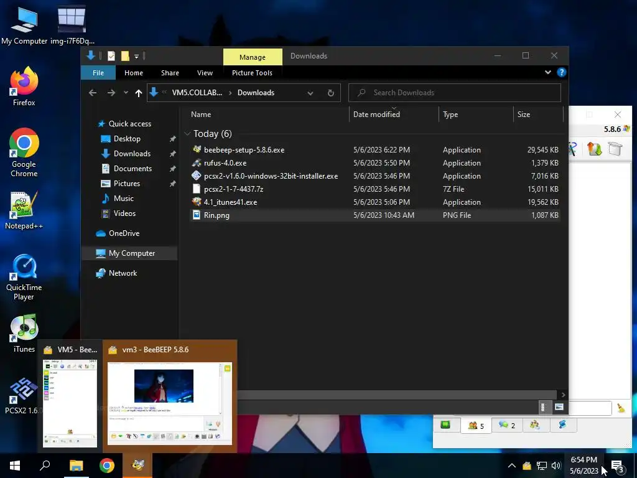This screenshot has height=478, width=637.
Task: Select the My Computer desktop icon
Action: tap(24, 25)
